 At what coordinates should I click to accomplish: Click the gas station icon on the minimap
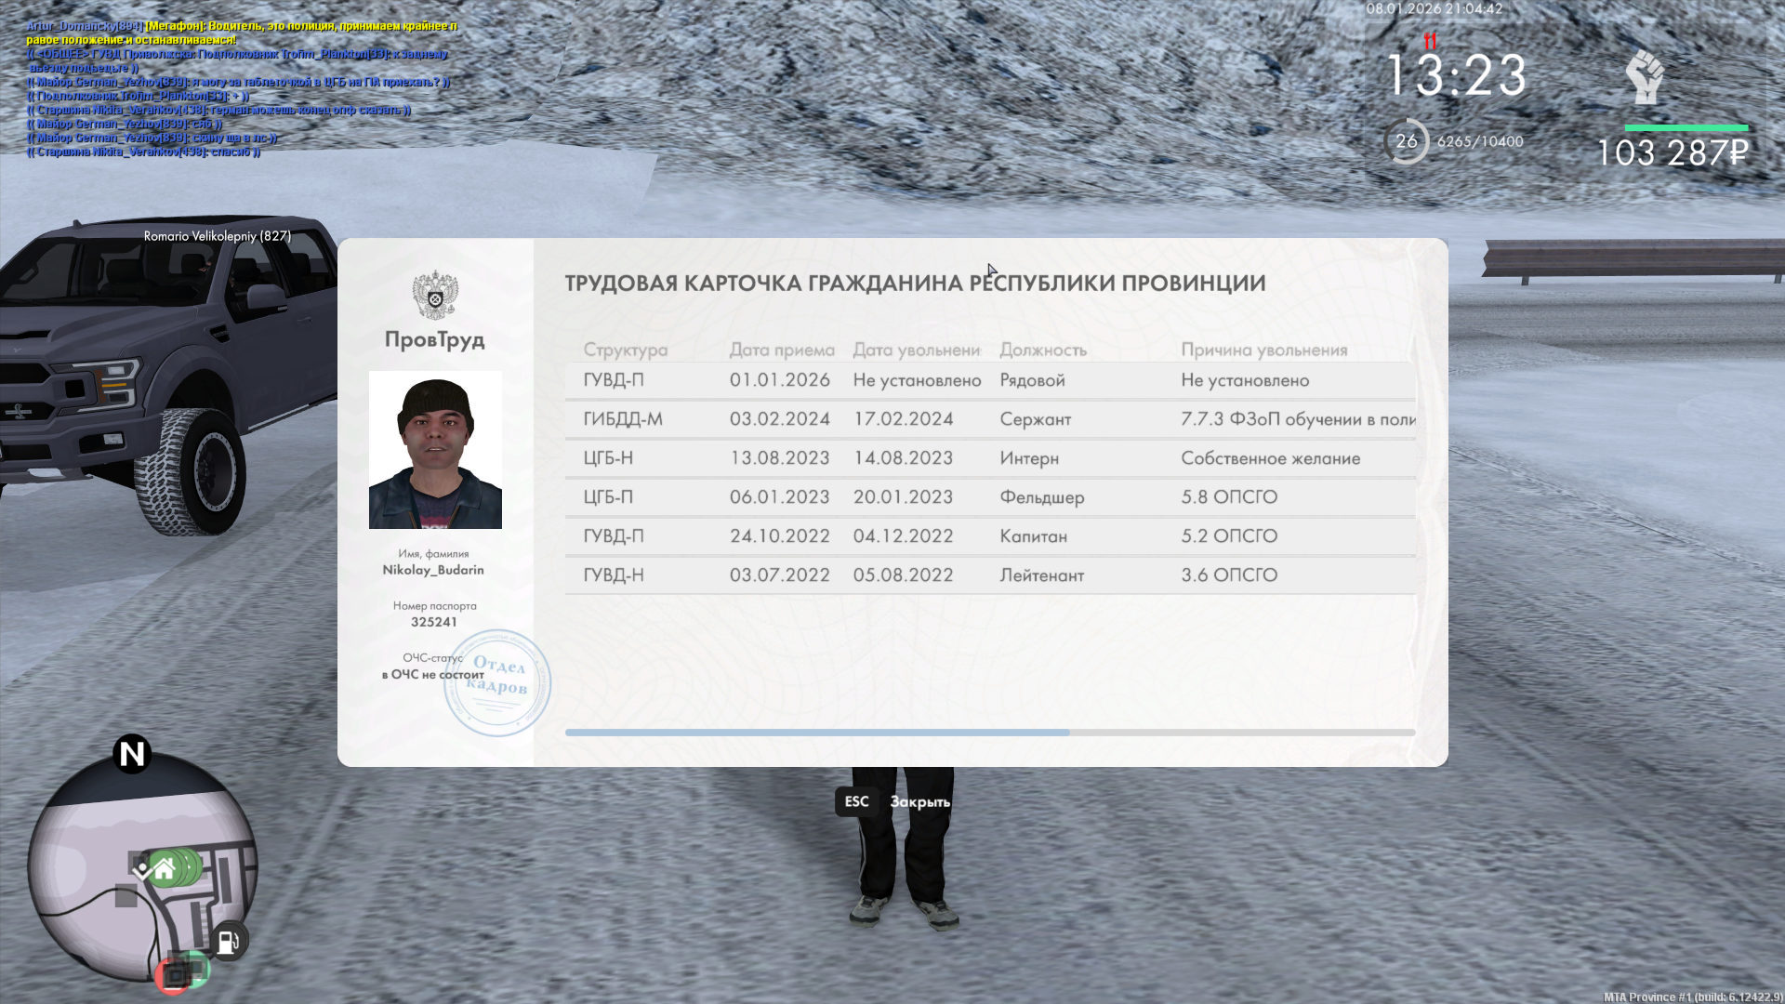228,942
